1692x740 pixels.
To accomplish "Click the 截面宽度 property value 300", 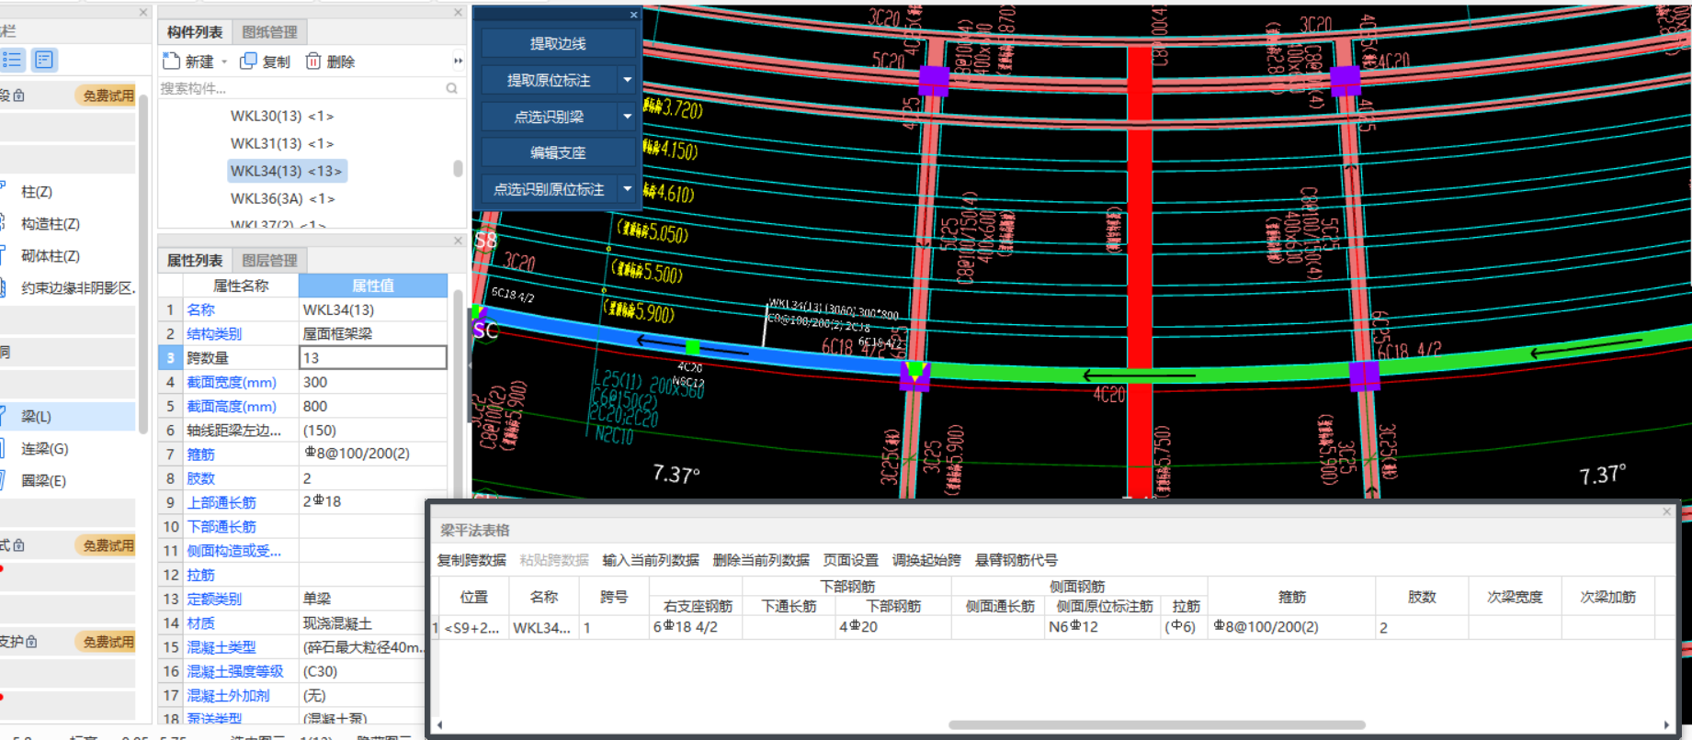I will 373,382.
